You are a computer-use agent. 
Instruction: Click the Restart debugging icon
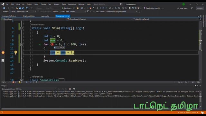coord(93,8)
